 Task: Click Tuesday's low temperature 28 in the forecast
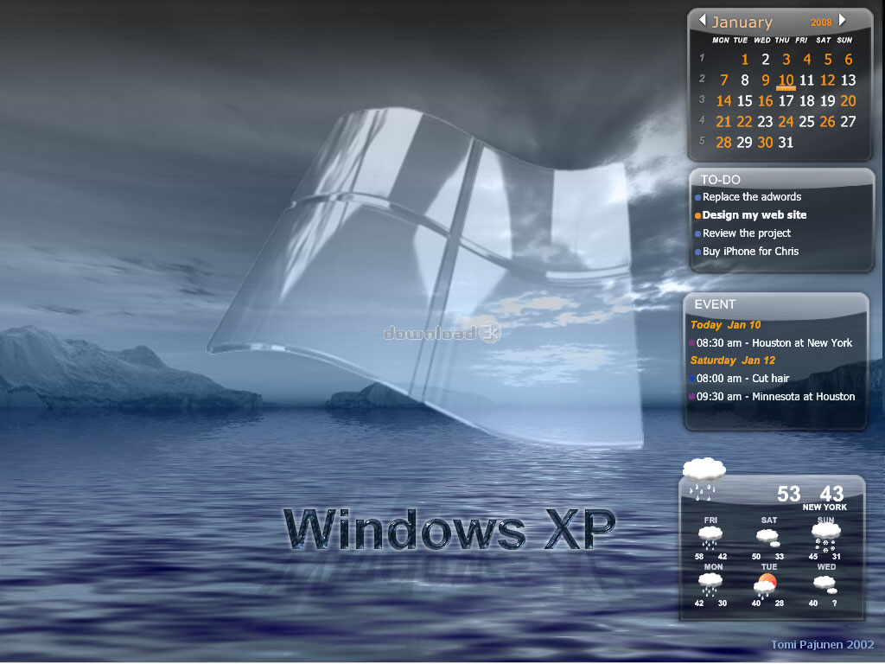pyautogui.click(x=780, y=603)
